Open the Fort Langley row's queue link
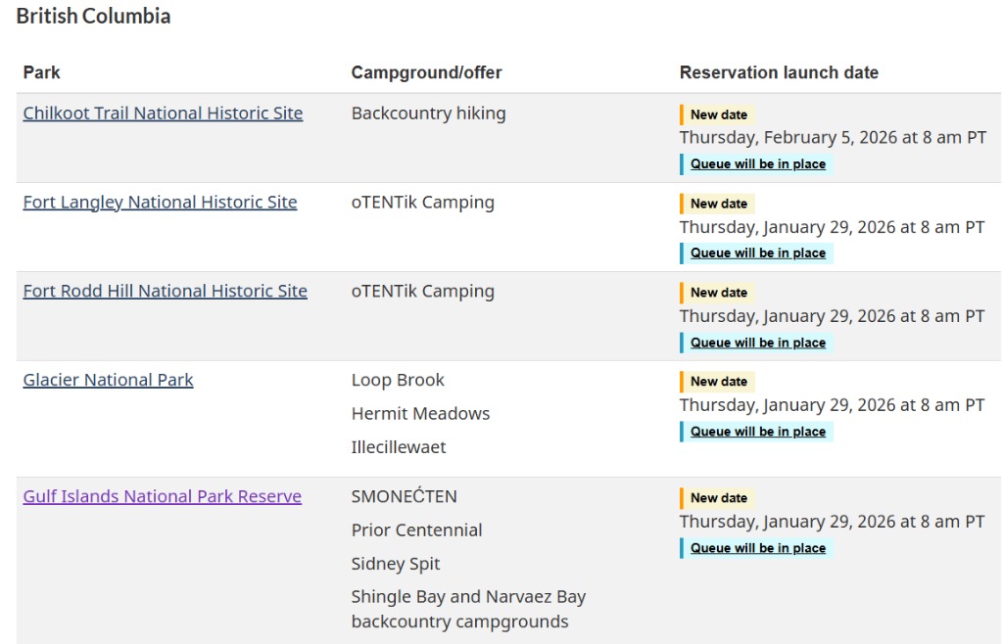The image size is (1003, 644). [757, 253]
